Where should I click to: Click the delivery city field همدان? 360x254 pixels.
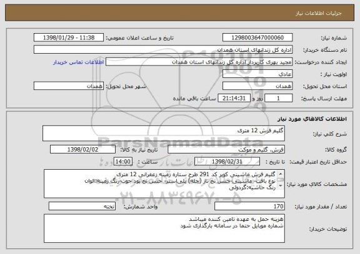point(69,86)
